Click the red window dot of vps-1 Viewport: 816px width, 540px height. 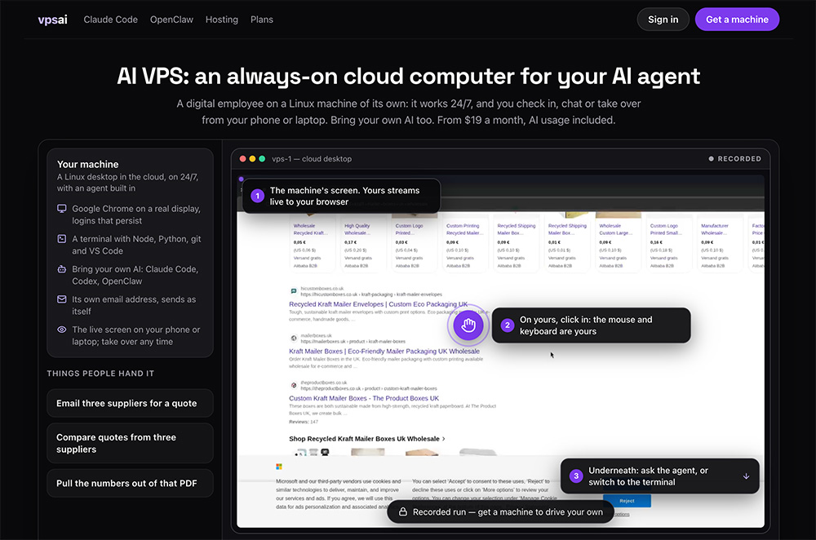(242, 159)
